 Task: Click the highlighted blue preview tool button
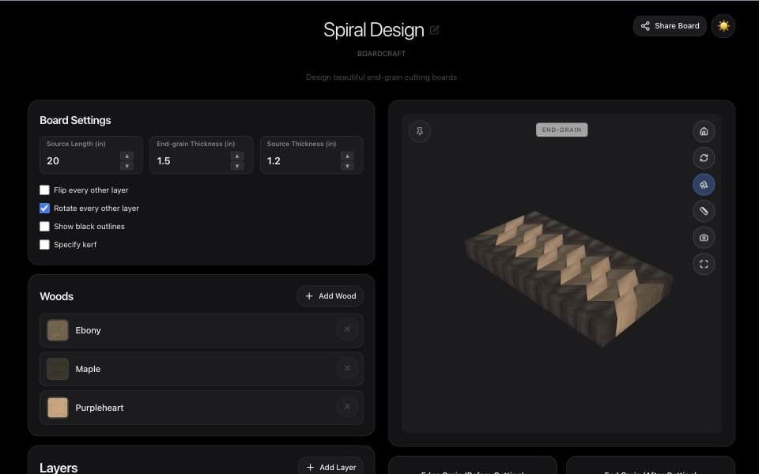click(704, 184)
